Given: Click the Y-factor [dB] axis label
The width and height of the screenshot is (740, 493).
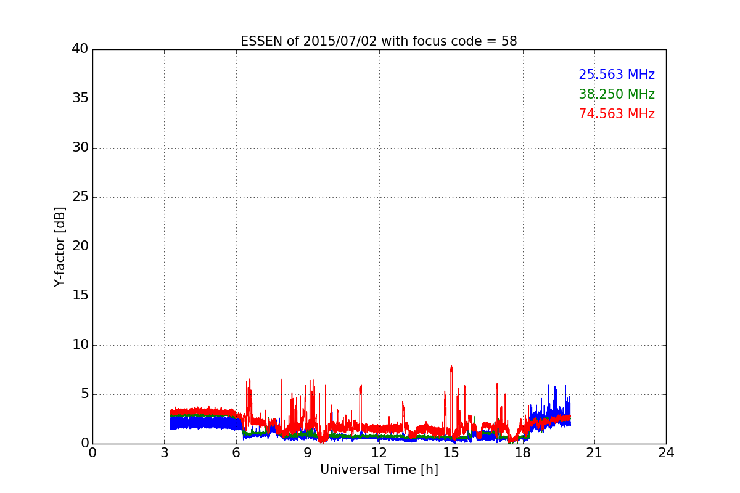Looking at the screenshot, I should click(x=60, y=246).
